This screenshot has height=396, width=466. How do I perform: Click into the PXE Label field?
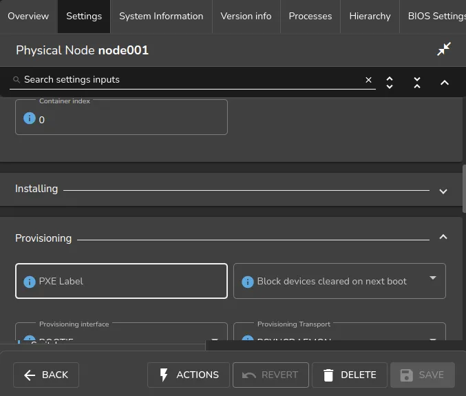[x=121, y=281]
